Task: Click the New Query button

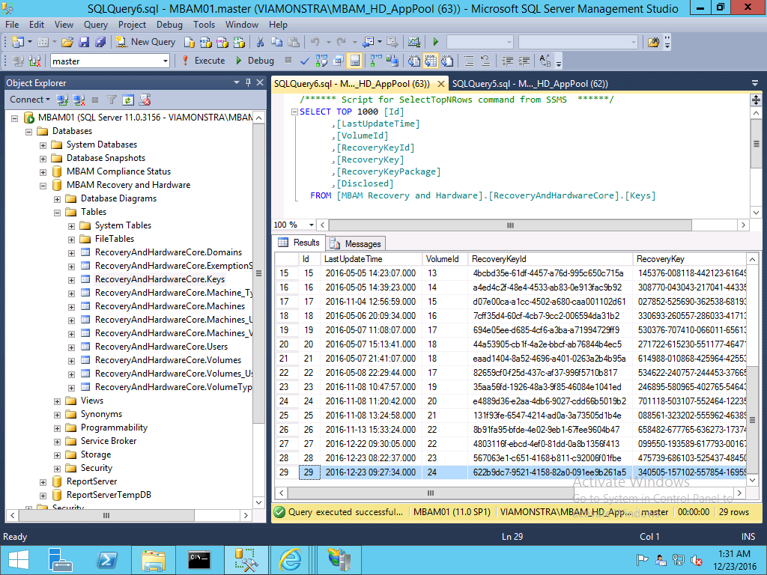Action: click(x=146, y=42)
